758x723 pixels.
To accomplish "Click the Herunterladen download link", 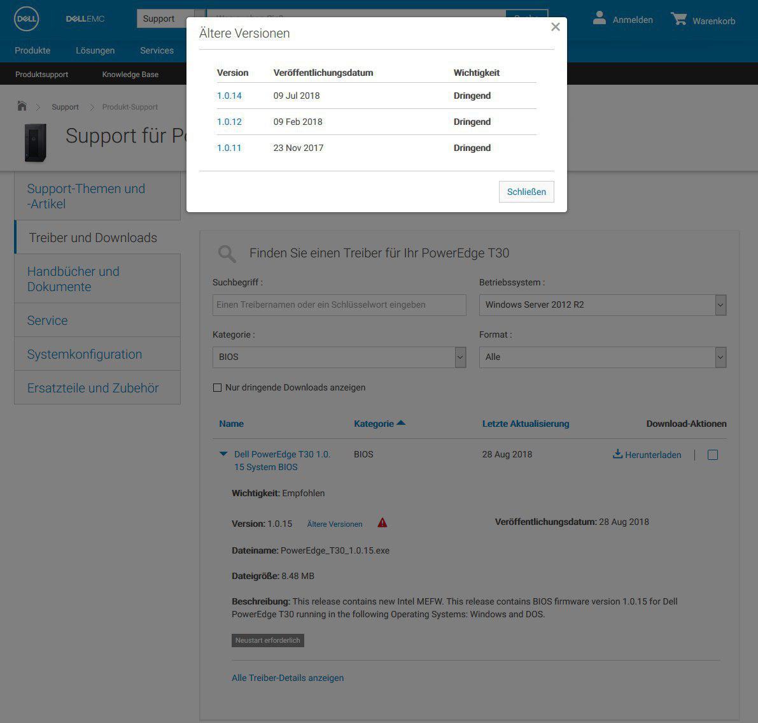I will coord(652,455).
